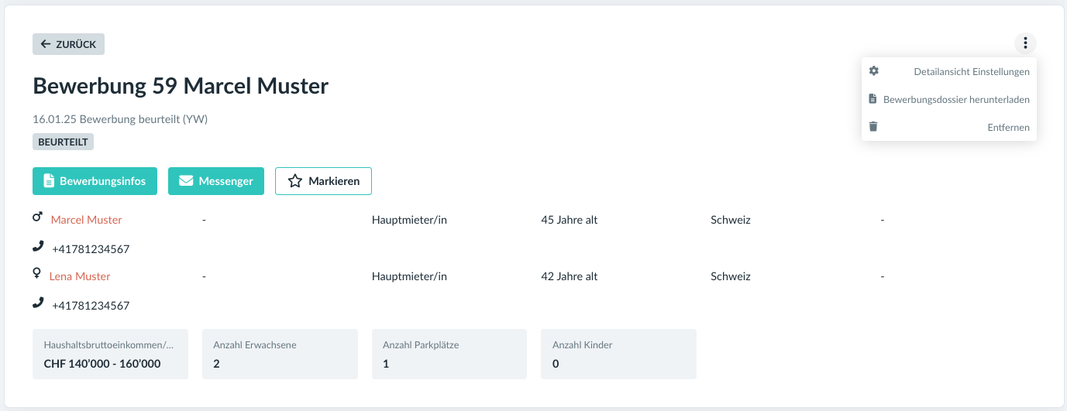Open Bewerbungsinfos
1067x411 pixels.
[95, 181]
